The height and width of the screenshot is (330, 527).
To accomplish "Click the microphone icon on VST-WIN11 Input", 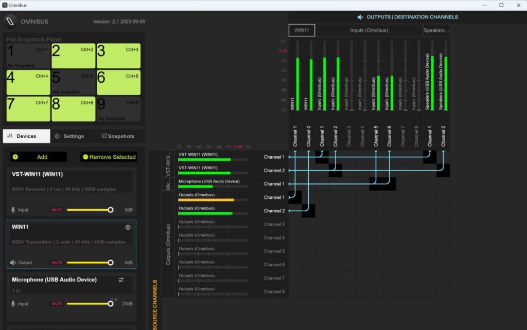I will pos(13,210).
